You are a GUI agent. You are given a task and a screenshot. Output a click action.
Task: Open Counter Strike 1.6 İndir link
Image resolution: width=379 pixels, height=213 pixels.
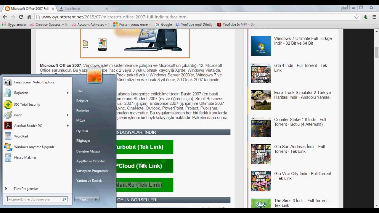click(x=300, y=122)
